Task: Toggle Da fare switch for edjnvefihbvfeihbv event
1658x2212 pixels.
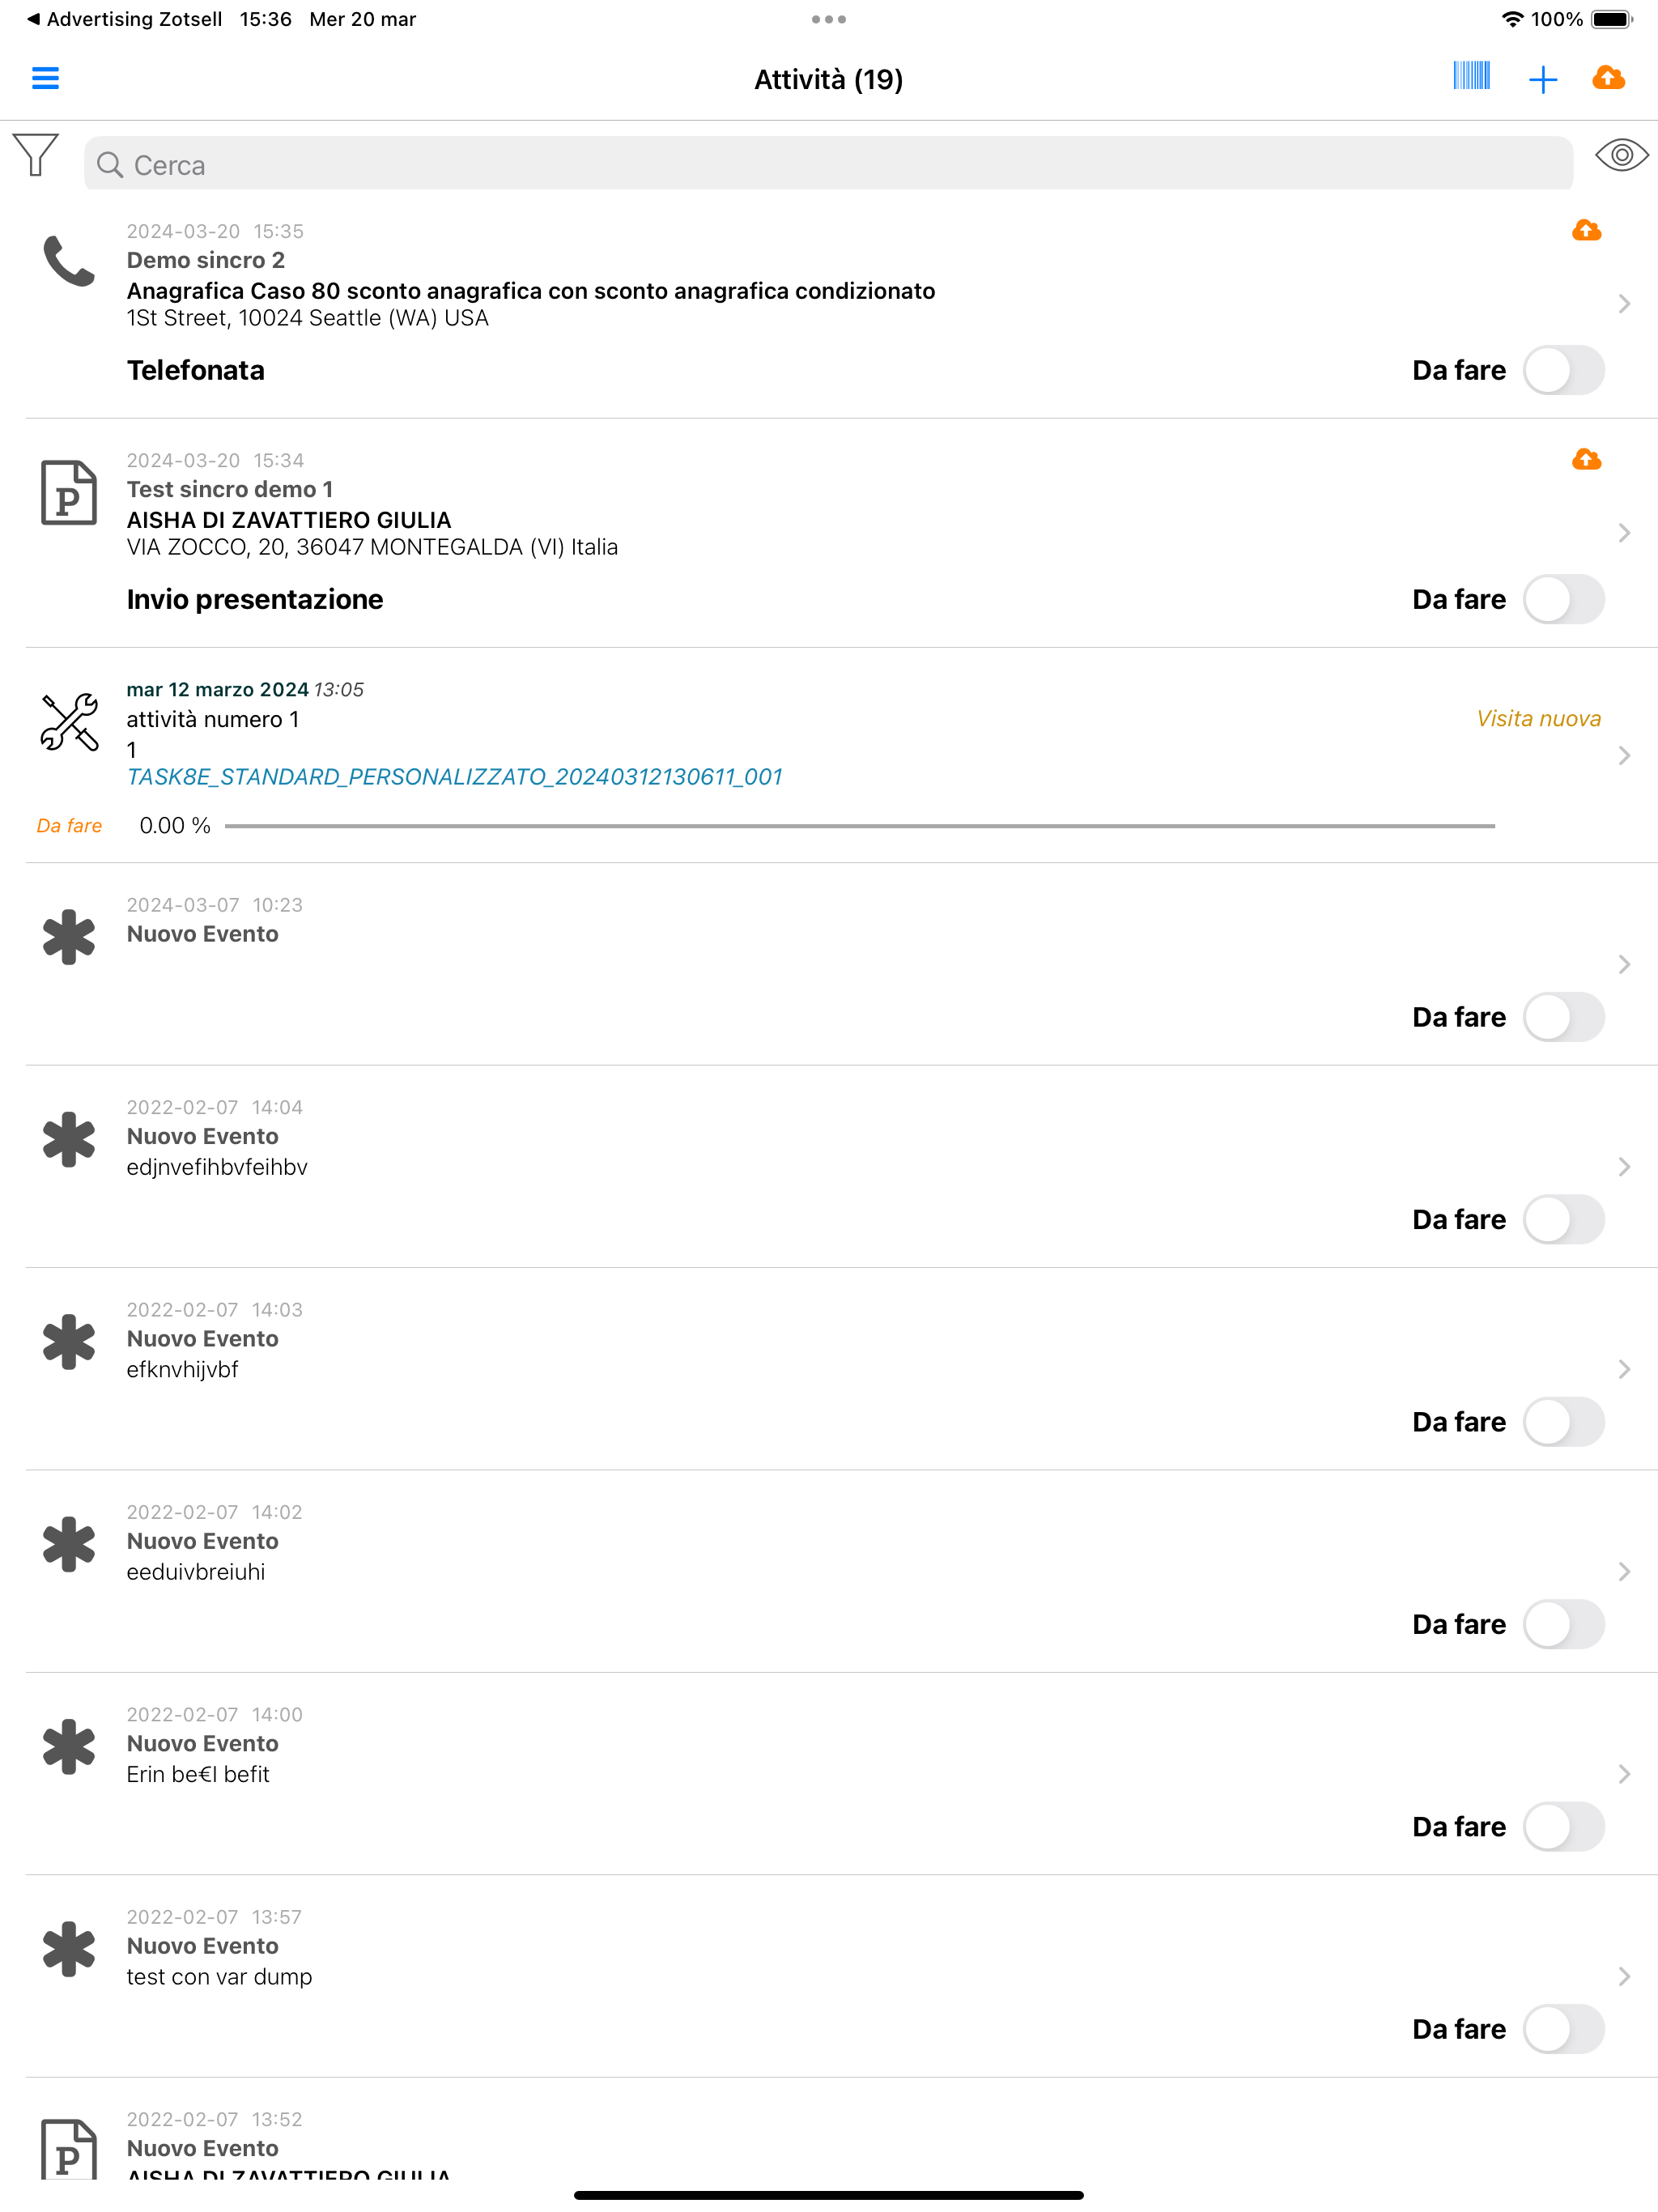Action: click(1564, 1219)
